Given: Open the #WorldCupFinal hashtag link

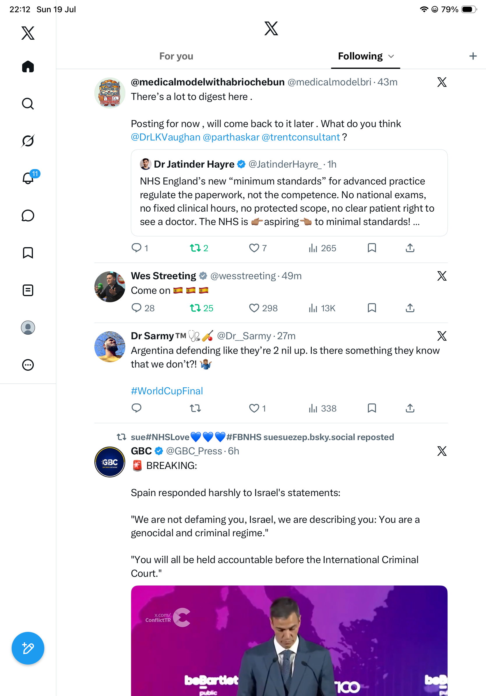Looking at the screenshot, I should [x=167, y=391].
